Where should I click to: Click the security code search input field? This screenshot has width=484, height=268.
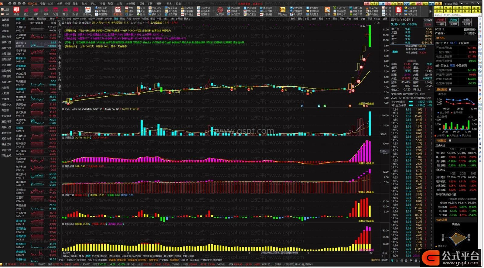tap(452, 15)
